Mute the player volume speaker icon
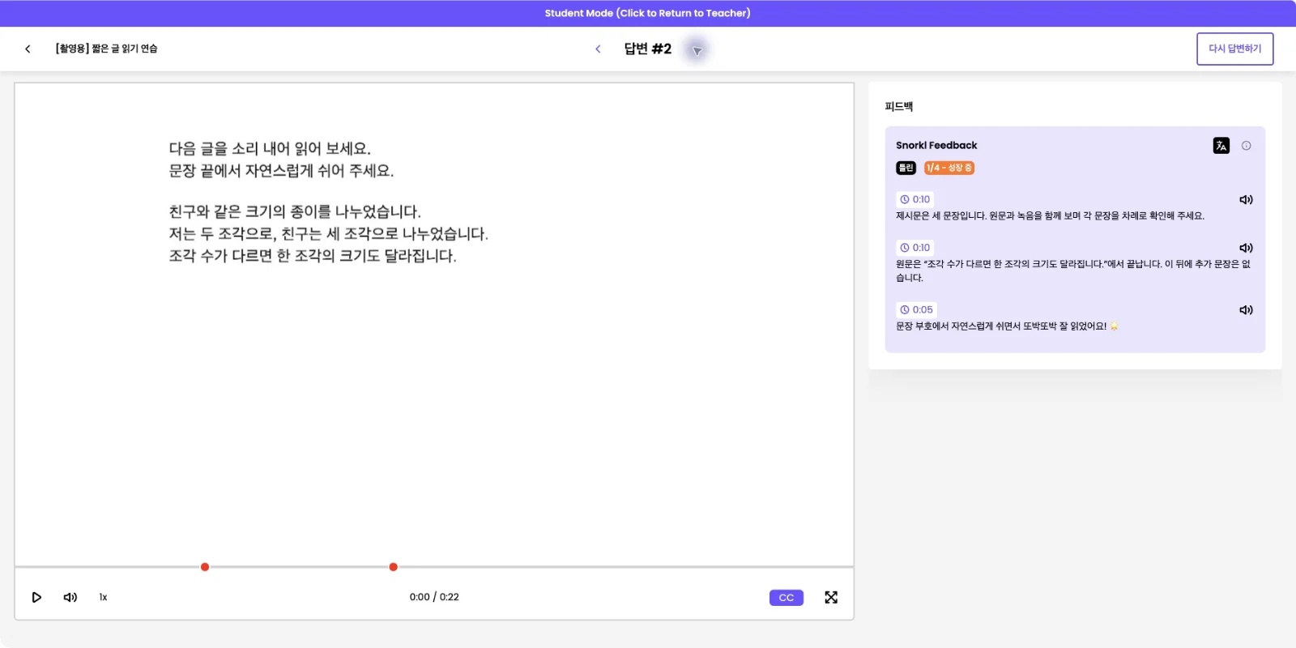 [70, 597]
